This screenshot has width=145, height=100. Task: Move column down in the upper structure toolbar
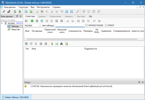click(x=62, y=21)
